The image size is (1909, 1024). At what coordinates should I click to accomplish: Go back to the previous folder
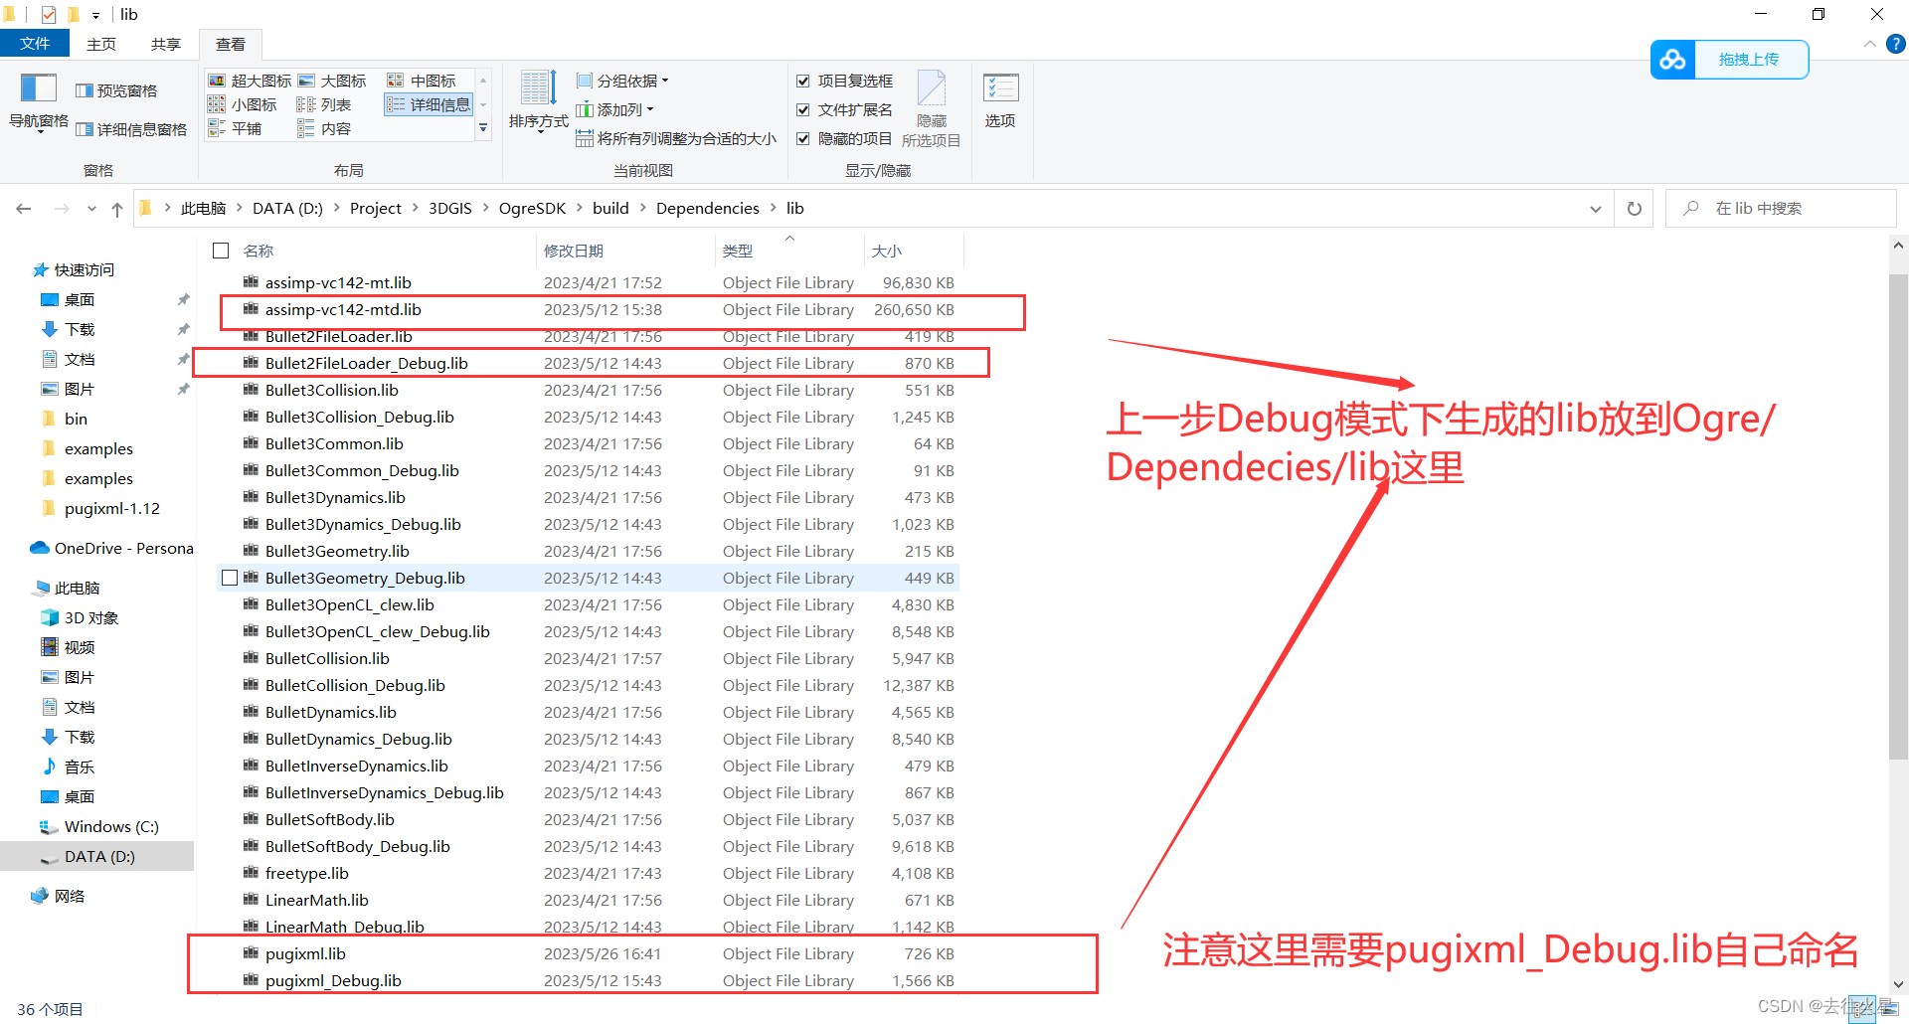[24, 209]
